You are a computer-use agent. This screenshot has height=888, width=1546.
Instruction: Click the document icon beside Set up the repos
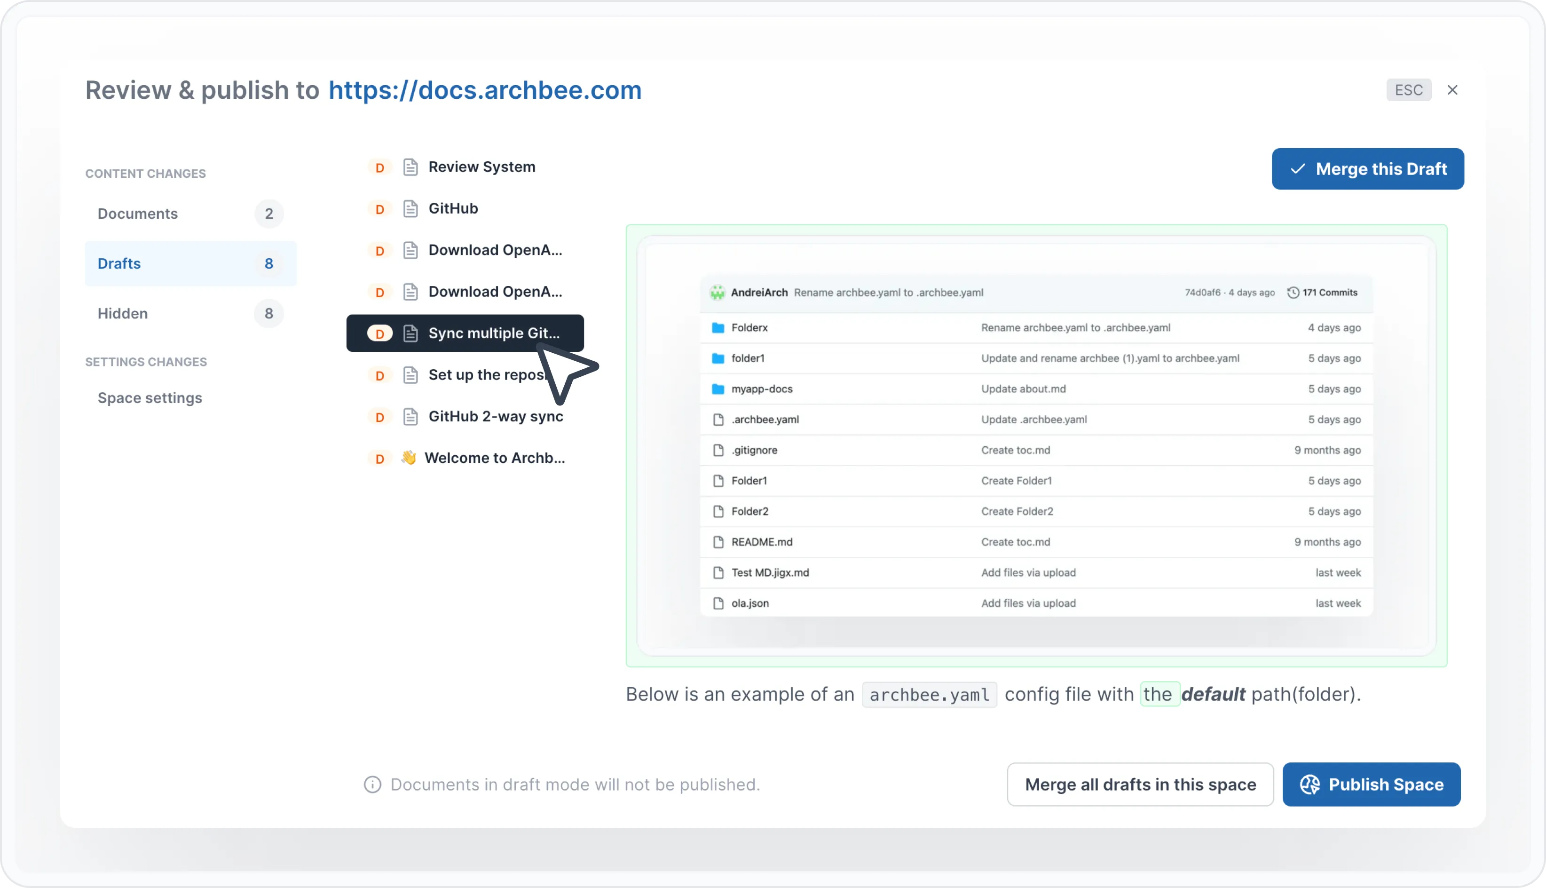coord(410,374)
